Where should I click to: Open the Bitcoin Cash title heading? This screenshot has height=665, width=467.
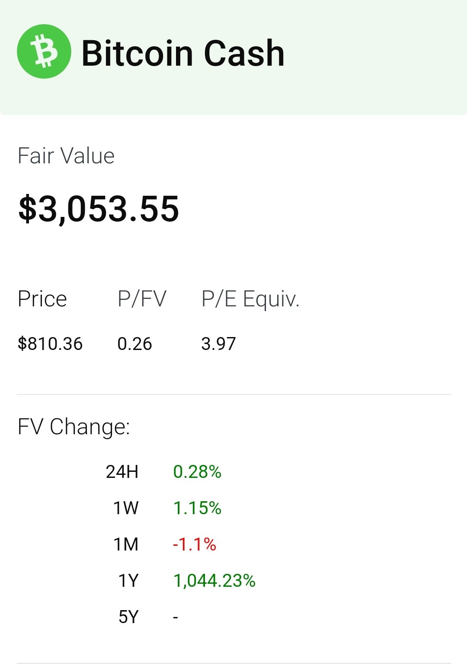click(183, 53)
